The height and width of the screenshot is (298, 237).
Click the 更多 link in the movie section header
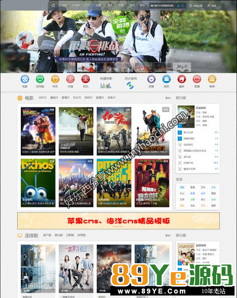(x=168, y=98)
